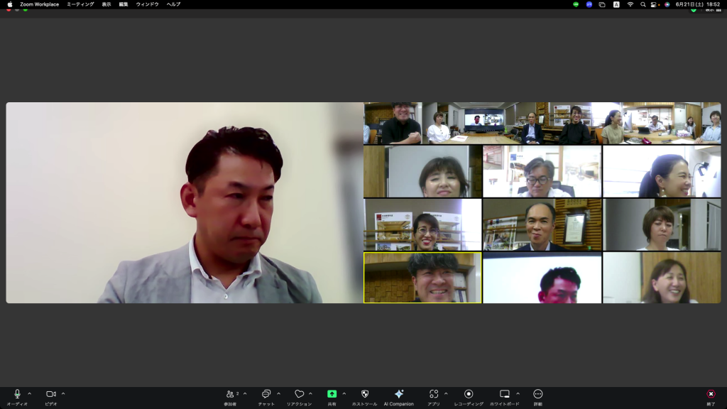Click the リアクション heart icon
The height and width of the screenshot is (409, 727).
pyautogui.click(x=299, y=394)
